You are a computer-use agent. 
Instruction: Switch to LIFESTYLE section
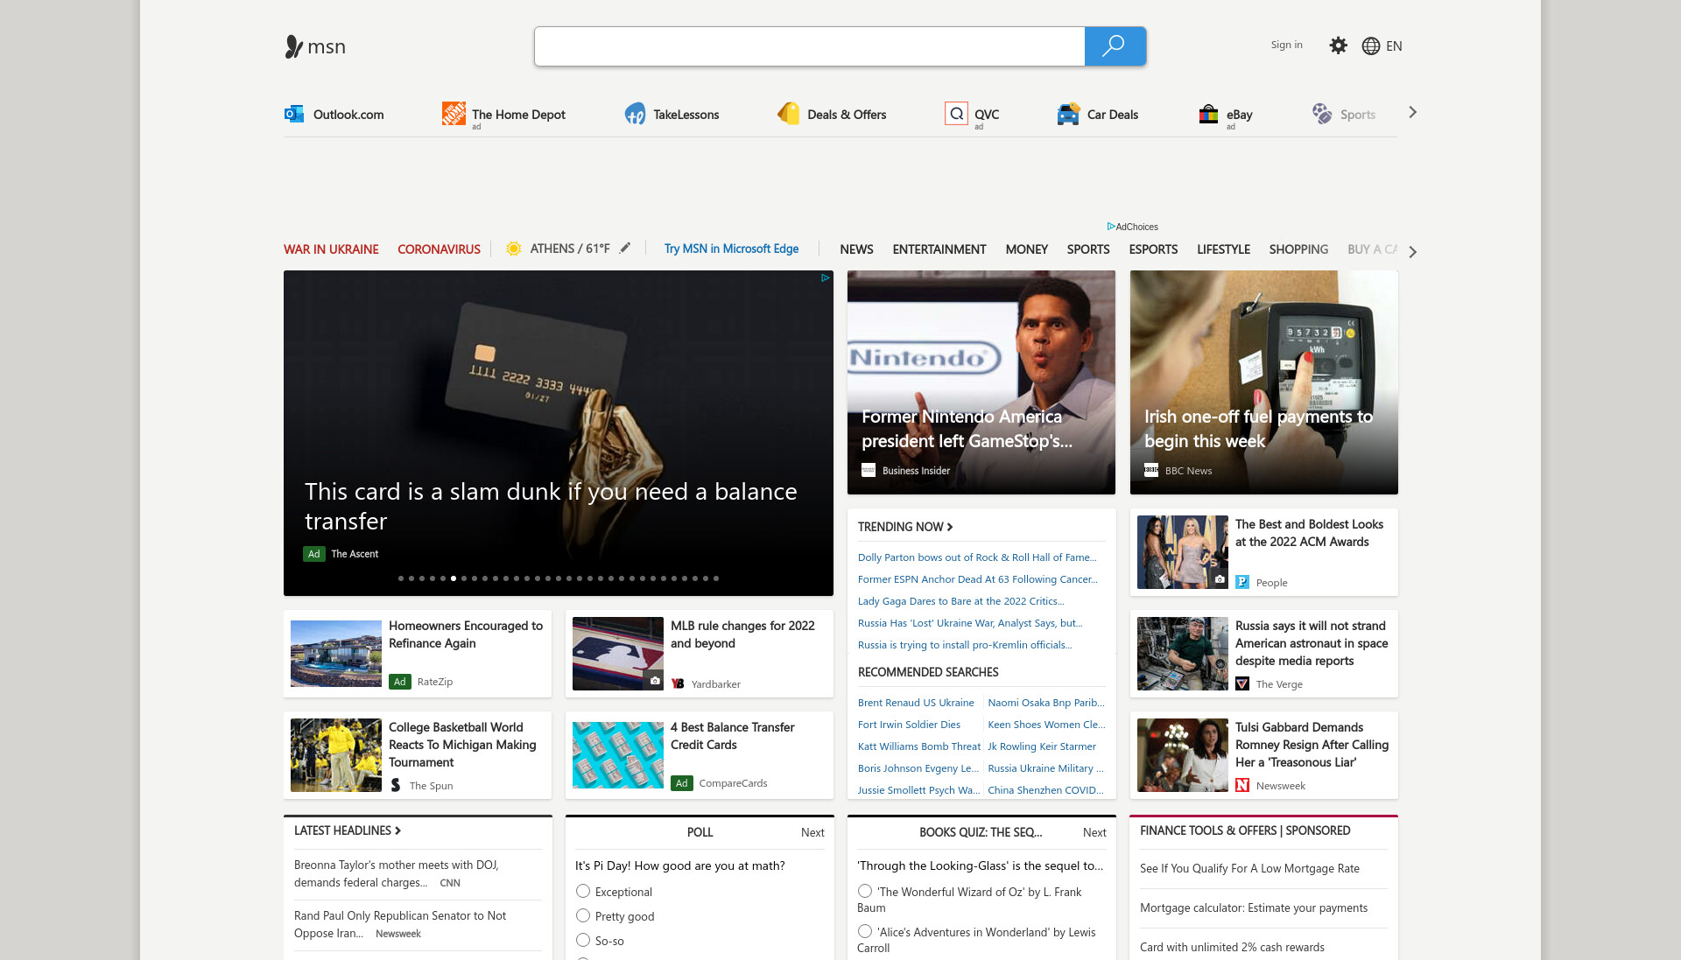tap(1223, 249)
